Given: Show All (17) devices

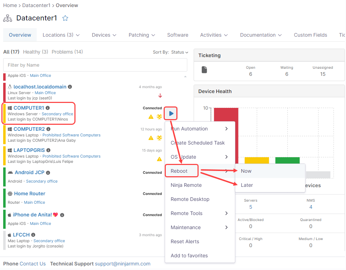Looking at the screenshot, I should [11, 52].
